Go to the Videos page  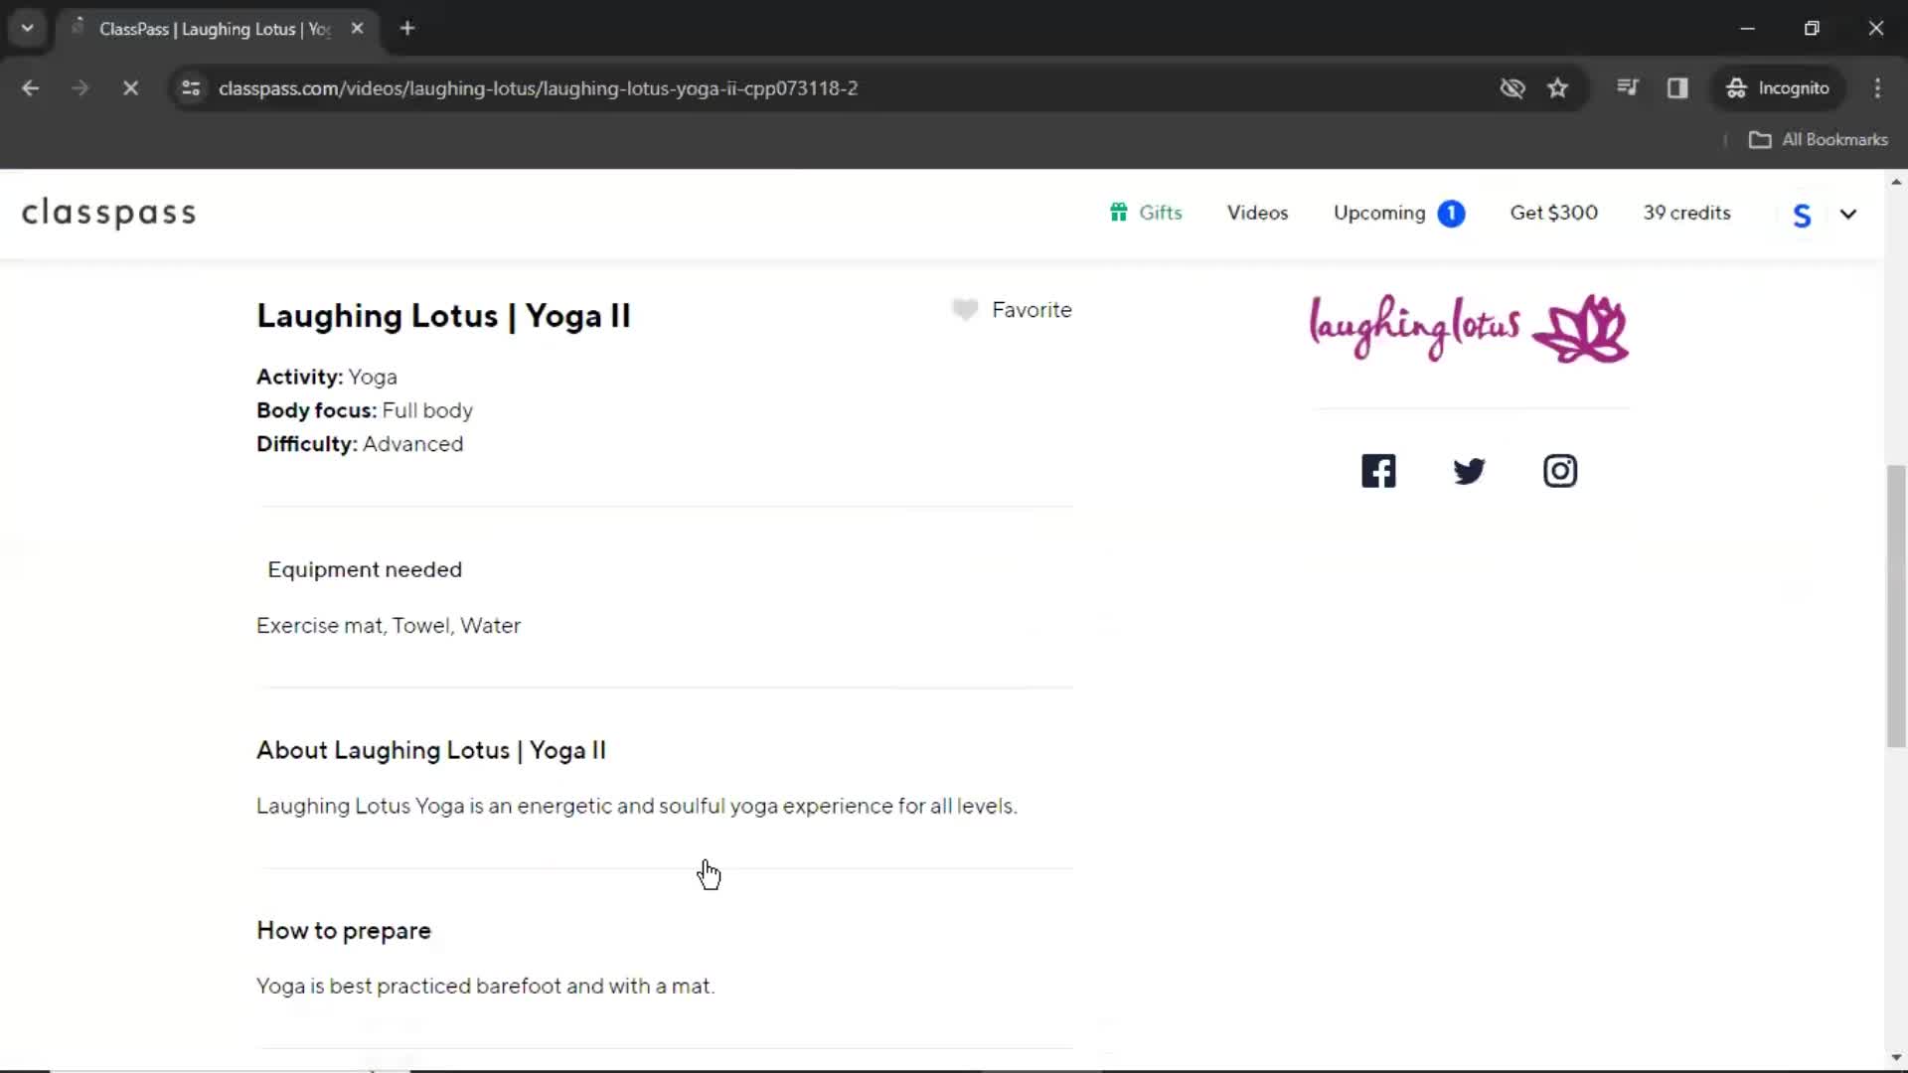point(1257,213)
